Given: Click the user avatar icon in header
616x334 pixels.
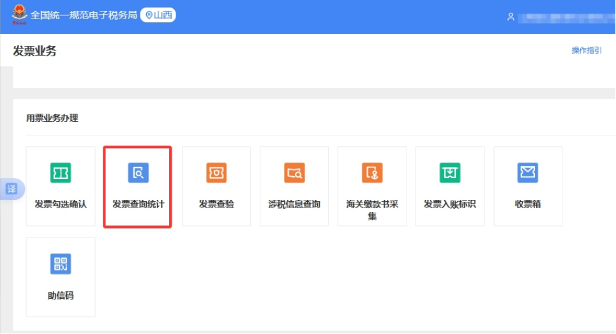Looking at the screenshot, I should (x=511, y=17).
